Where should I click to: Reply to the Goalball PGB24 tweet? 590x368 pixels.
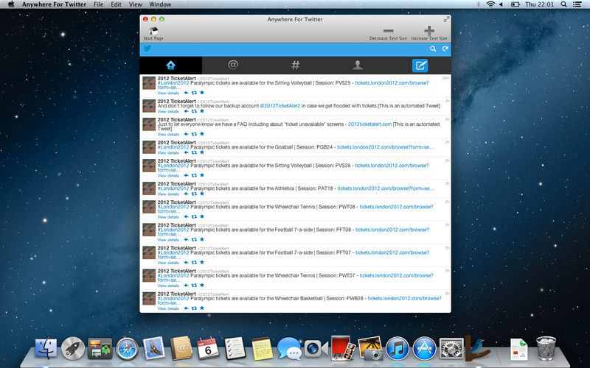coord(186,152)
